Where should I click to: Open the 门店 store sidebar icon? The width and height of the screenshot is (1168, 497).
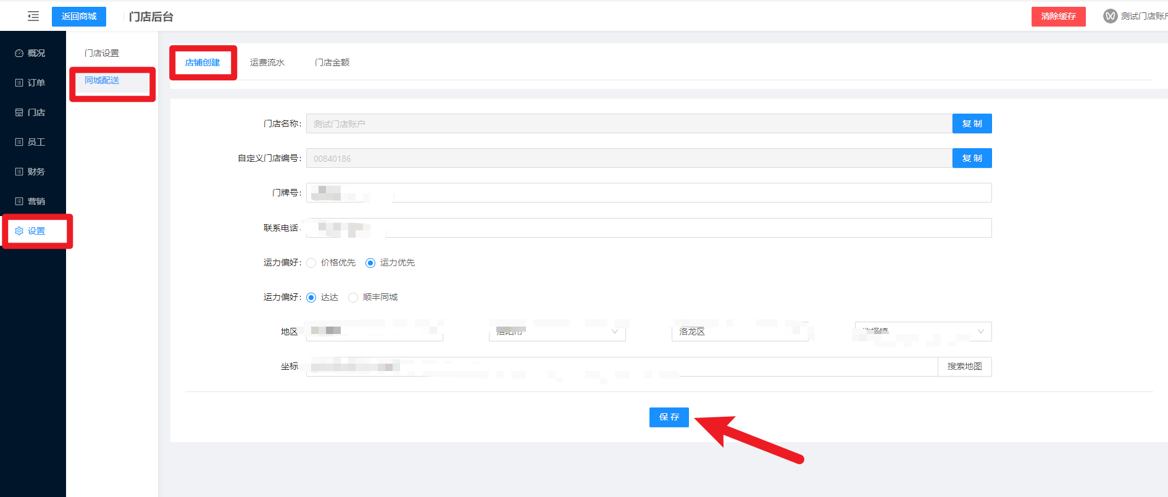pos(19,112)
